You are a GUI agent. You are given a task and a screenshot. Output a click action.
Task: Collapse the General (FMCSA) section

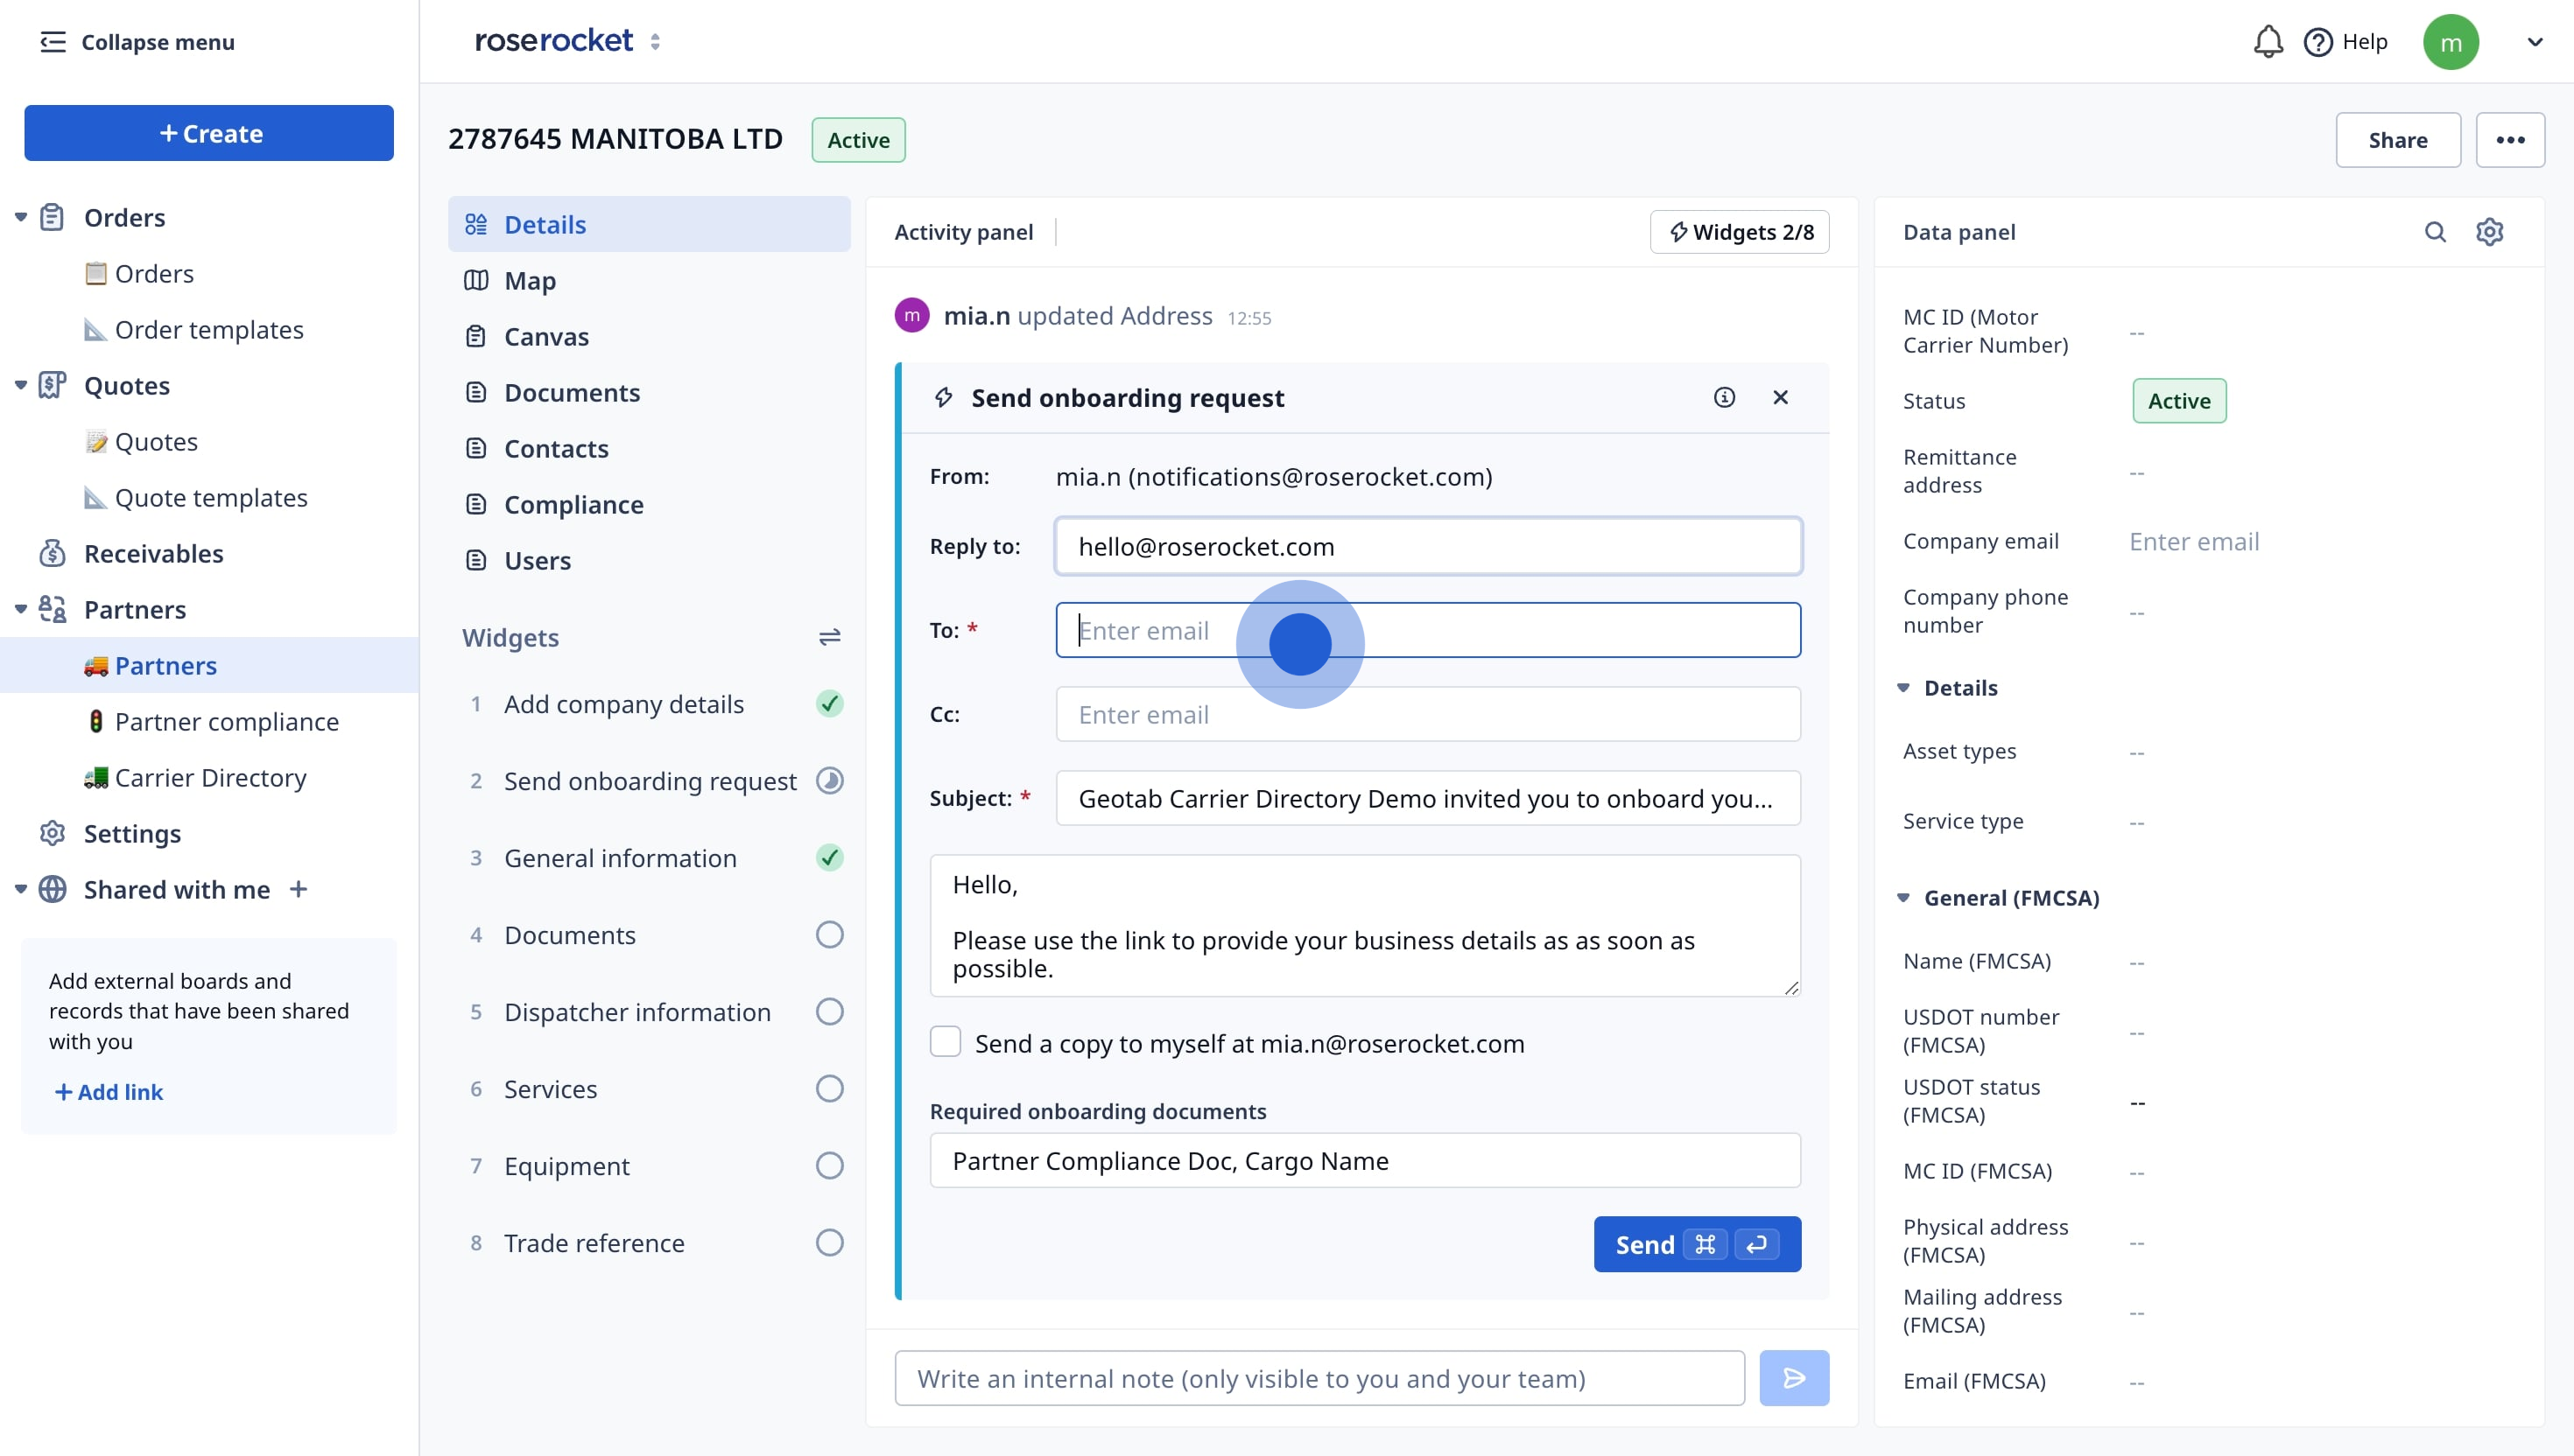pyautogui.click(x=1903, y=898)
